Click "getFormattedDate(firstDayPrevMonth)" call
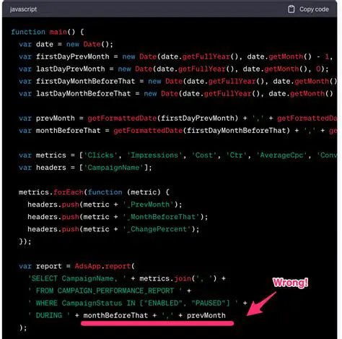The image size is (342, 339). 163,119
